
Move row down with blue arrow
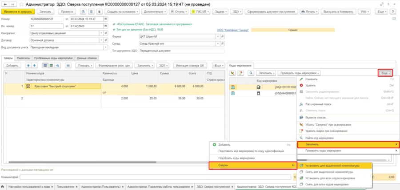pos(34,65)
